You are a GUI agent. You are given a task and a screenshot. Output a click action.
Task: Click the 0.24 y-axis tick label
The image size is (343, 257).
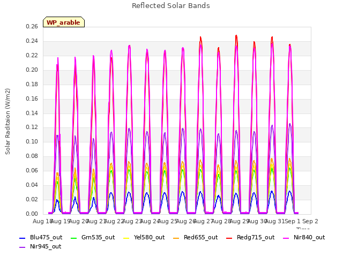pos(32,41)
